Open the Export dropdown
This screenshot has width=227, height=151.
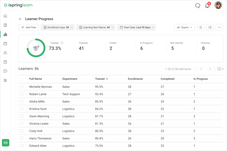(184, 27)
